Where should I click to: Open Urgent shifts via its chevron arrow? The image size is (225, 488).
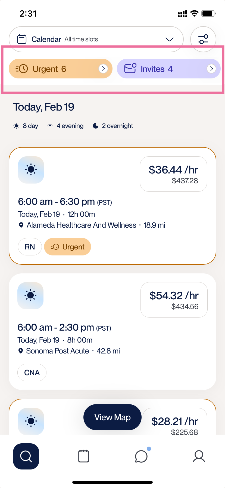click(103, 69)
